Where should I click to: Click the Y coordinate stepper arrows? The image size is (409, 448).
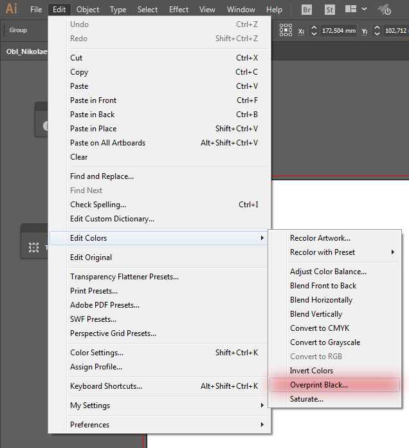click(377, 30)
